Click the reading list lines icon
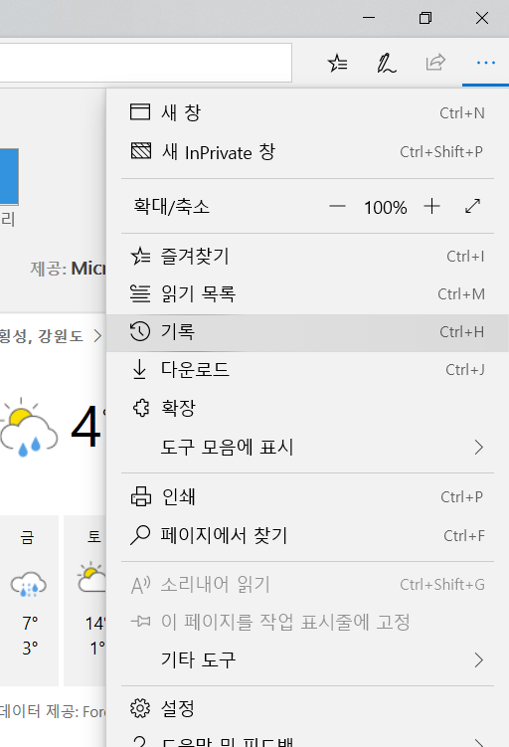 tap(140, 293)
